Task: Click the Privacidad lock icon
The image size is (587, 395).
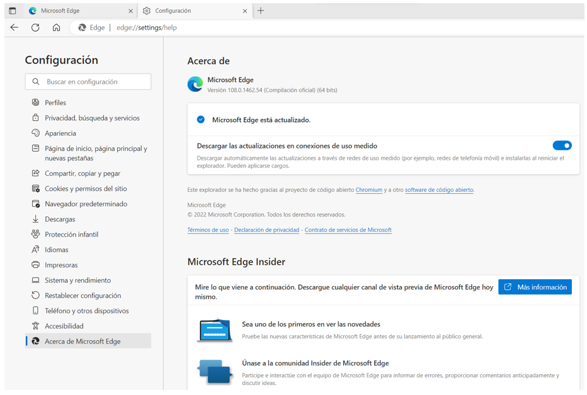Action: pos(35,118)
